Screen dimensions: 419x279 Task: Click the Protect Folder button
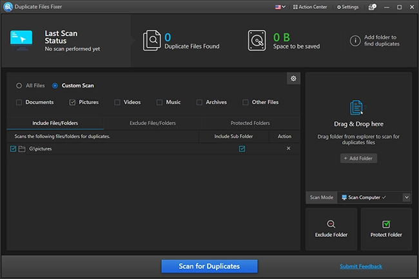386,229
